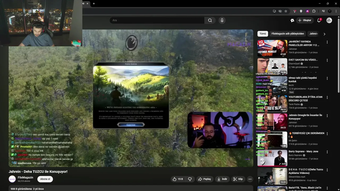Click the page vertical scrollbar

(x=338, y=55)
